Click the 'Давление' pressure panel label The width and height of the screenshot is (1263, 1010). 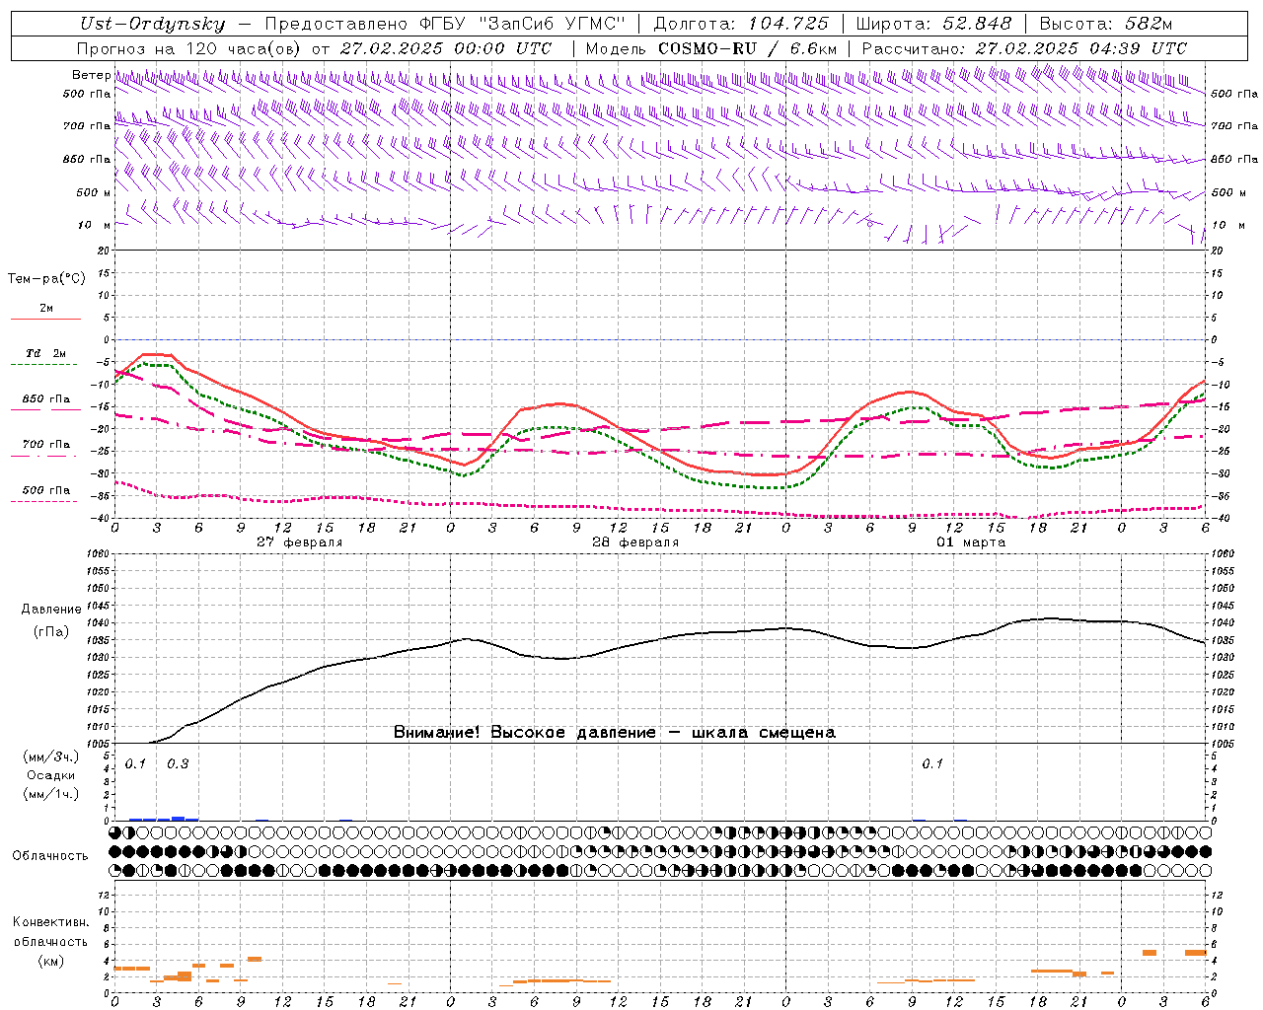coord(51,610)
